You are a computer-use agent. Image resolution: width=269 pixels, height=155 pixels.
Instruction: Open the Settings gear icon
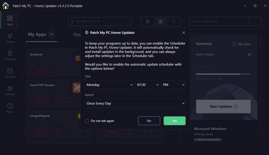pyautogui.click(x=10, y=90)
